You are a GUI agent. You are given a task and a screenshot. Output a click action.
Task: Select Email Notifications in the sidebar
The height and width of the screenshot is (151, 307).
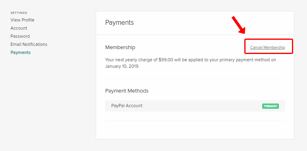pyautogui.click(x=29, y=44)
